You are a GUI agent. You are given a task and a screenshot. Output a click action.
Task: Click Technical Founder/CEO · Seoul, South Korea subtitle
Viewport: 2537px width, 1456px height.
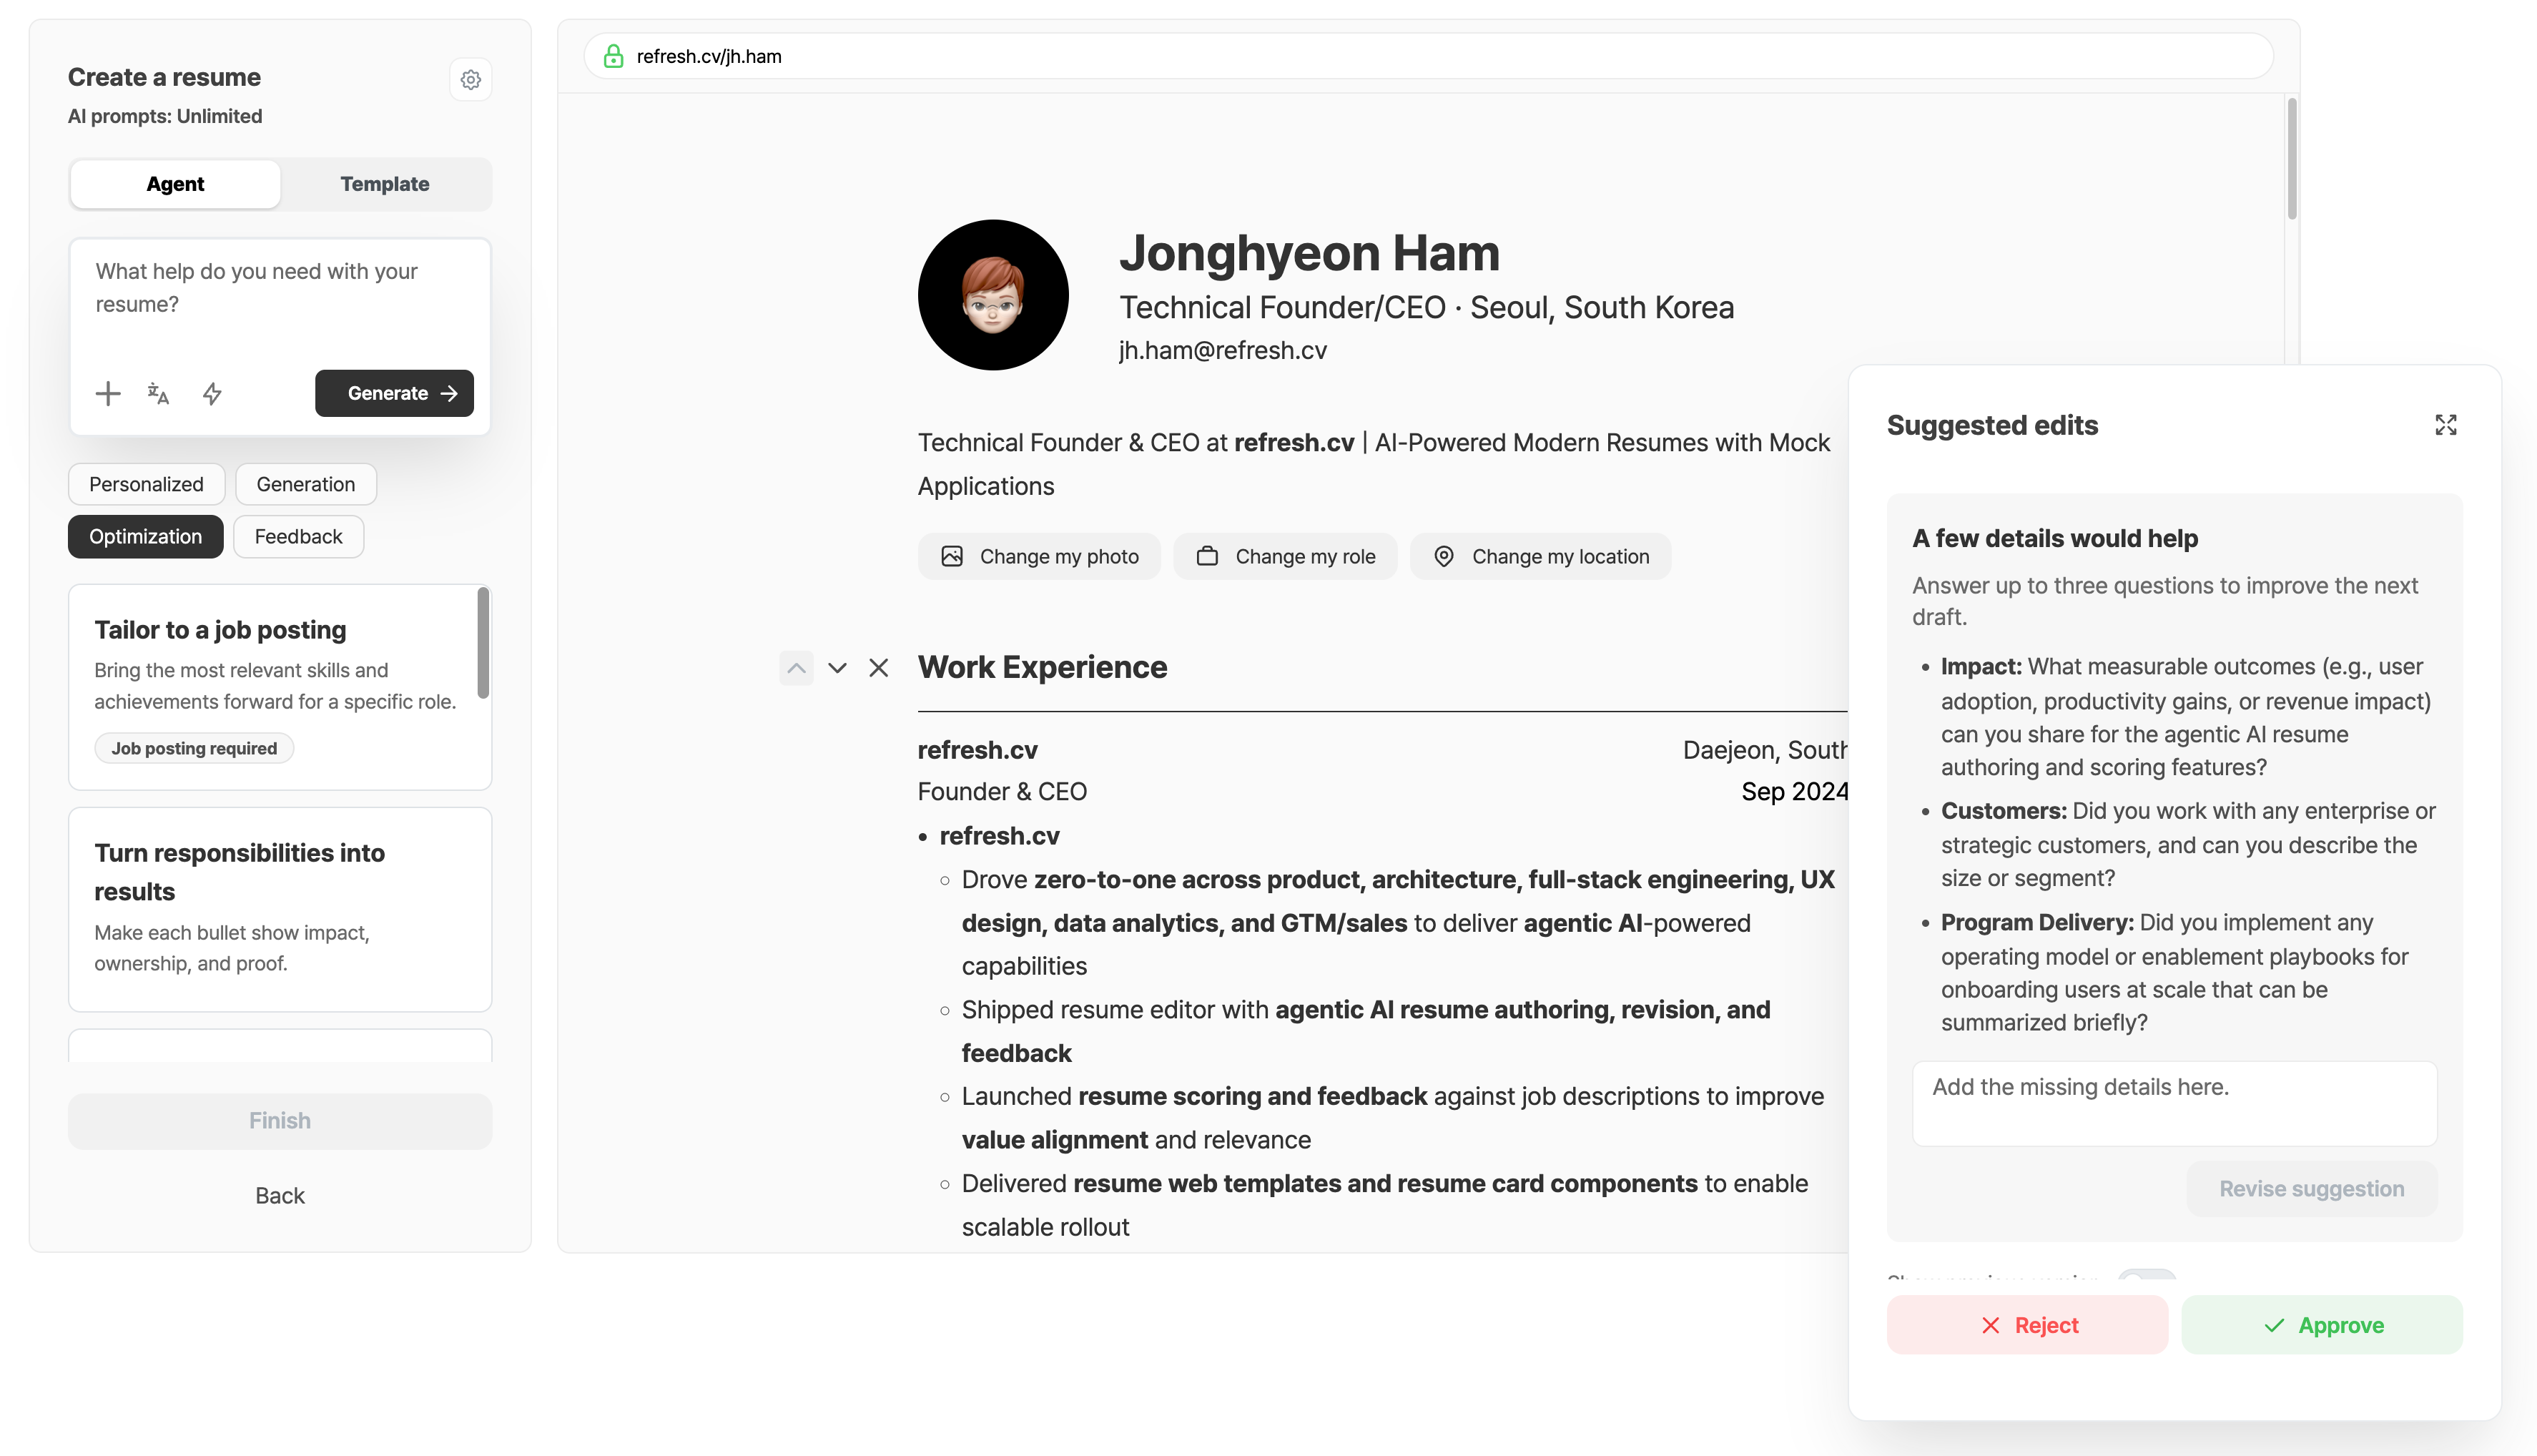pos(1427,307)
